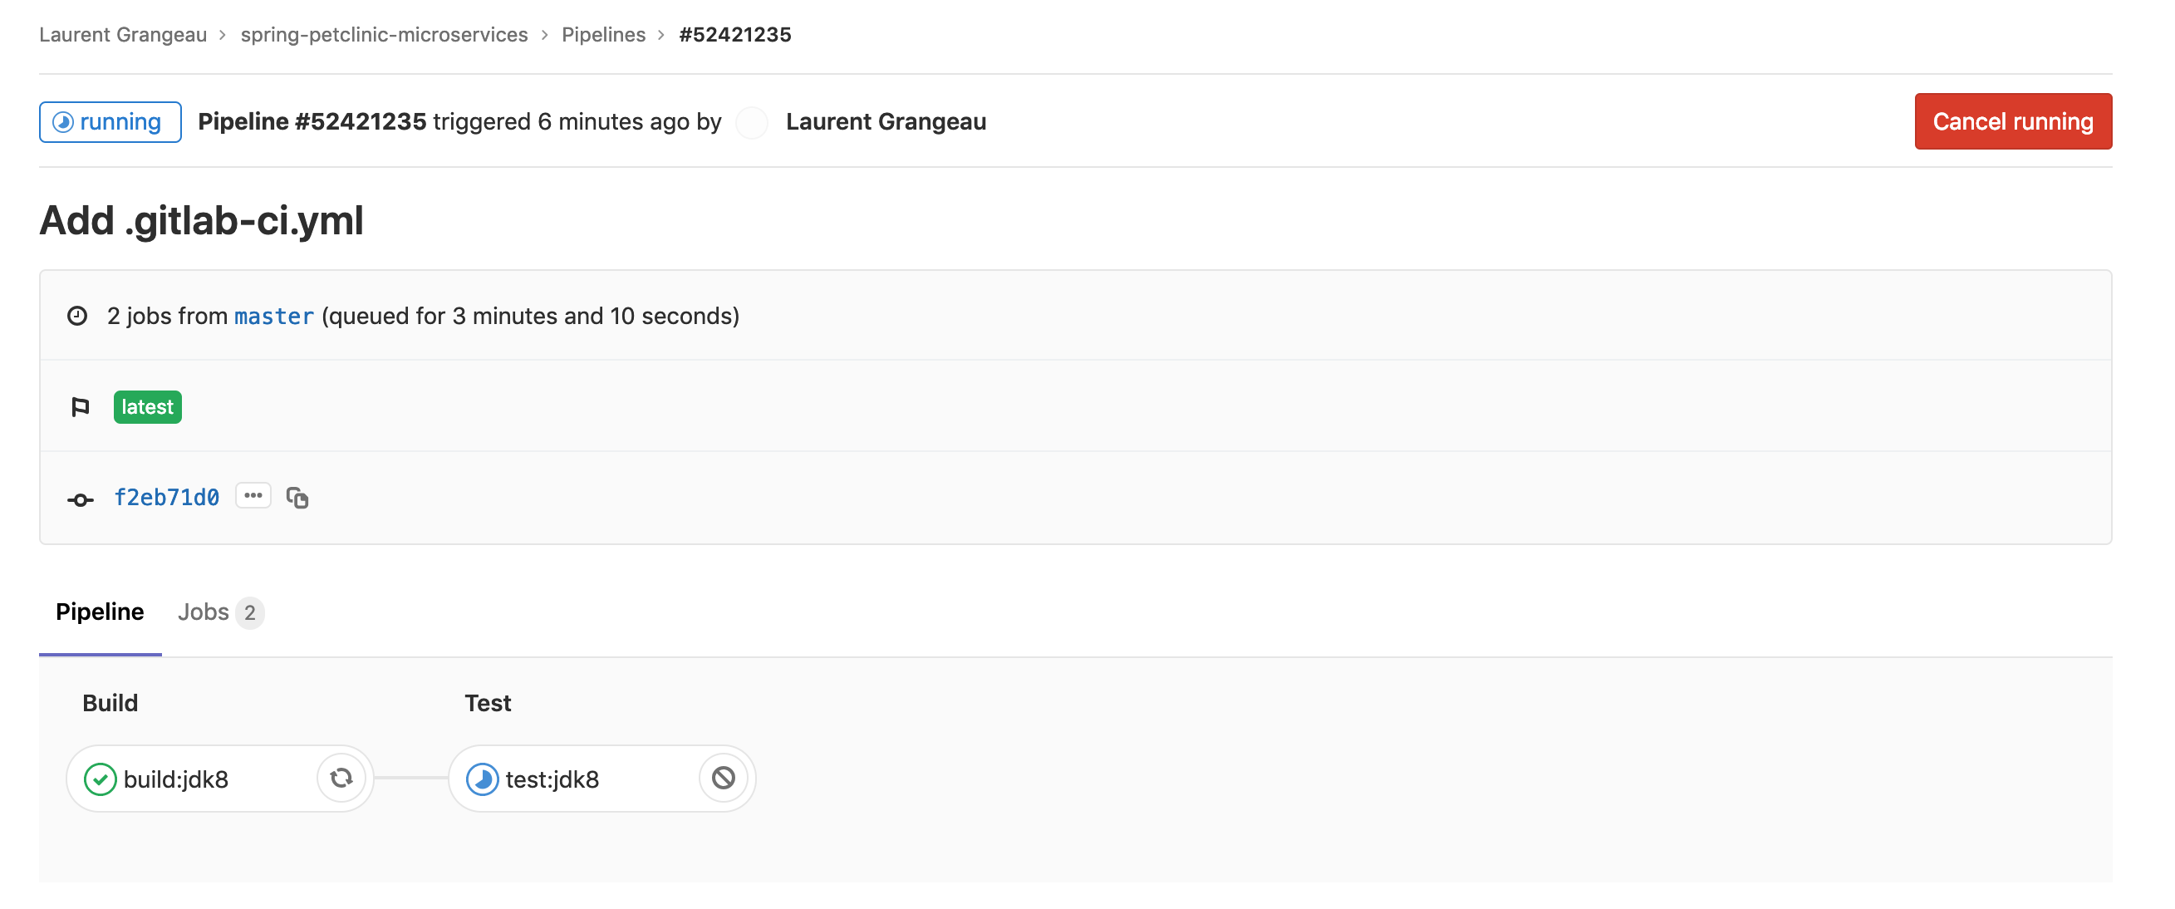
Task: Copy commit SHA to clipboard
Action: point(297,499)
